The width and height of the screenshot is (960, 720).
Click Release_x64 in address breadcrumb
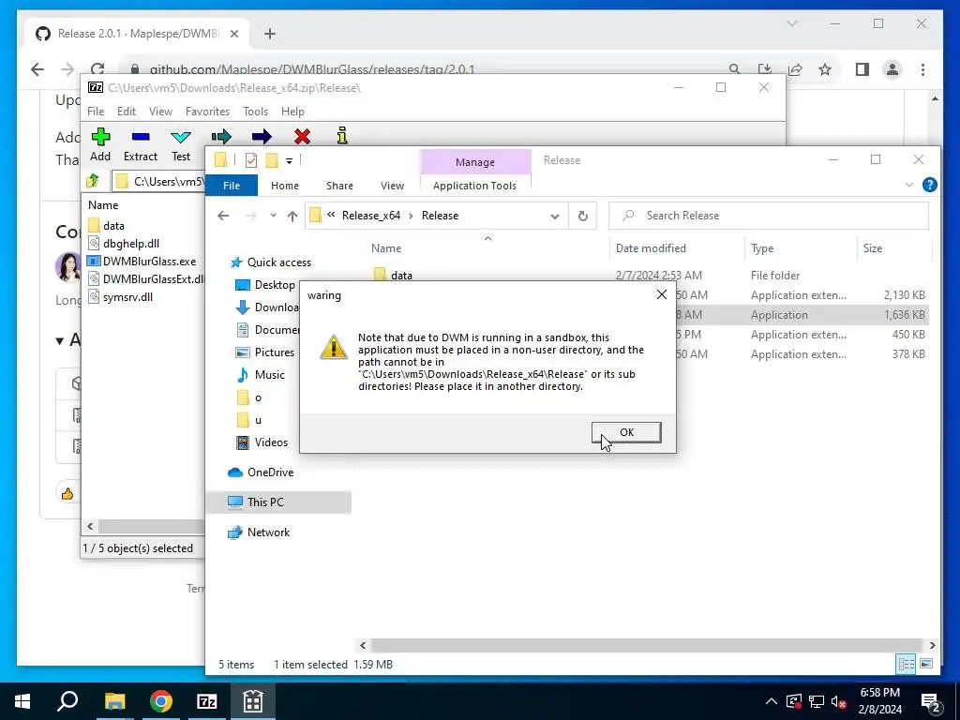[x=371, y=216]
